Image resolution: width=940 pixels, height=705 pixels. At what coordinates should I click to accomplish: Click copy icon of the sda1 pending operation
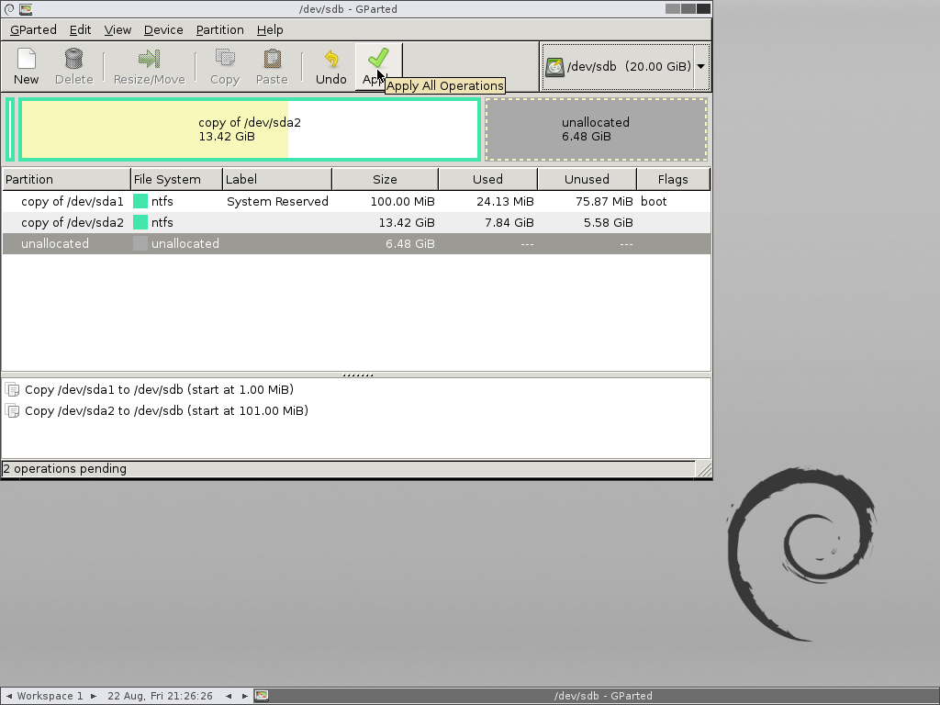[x=12, y=389]
